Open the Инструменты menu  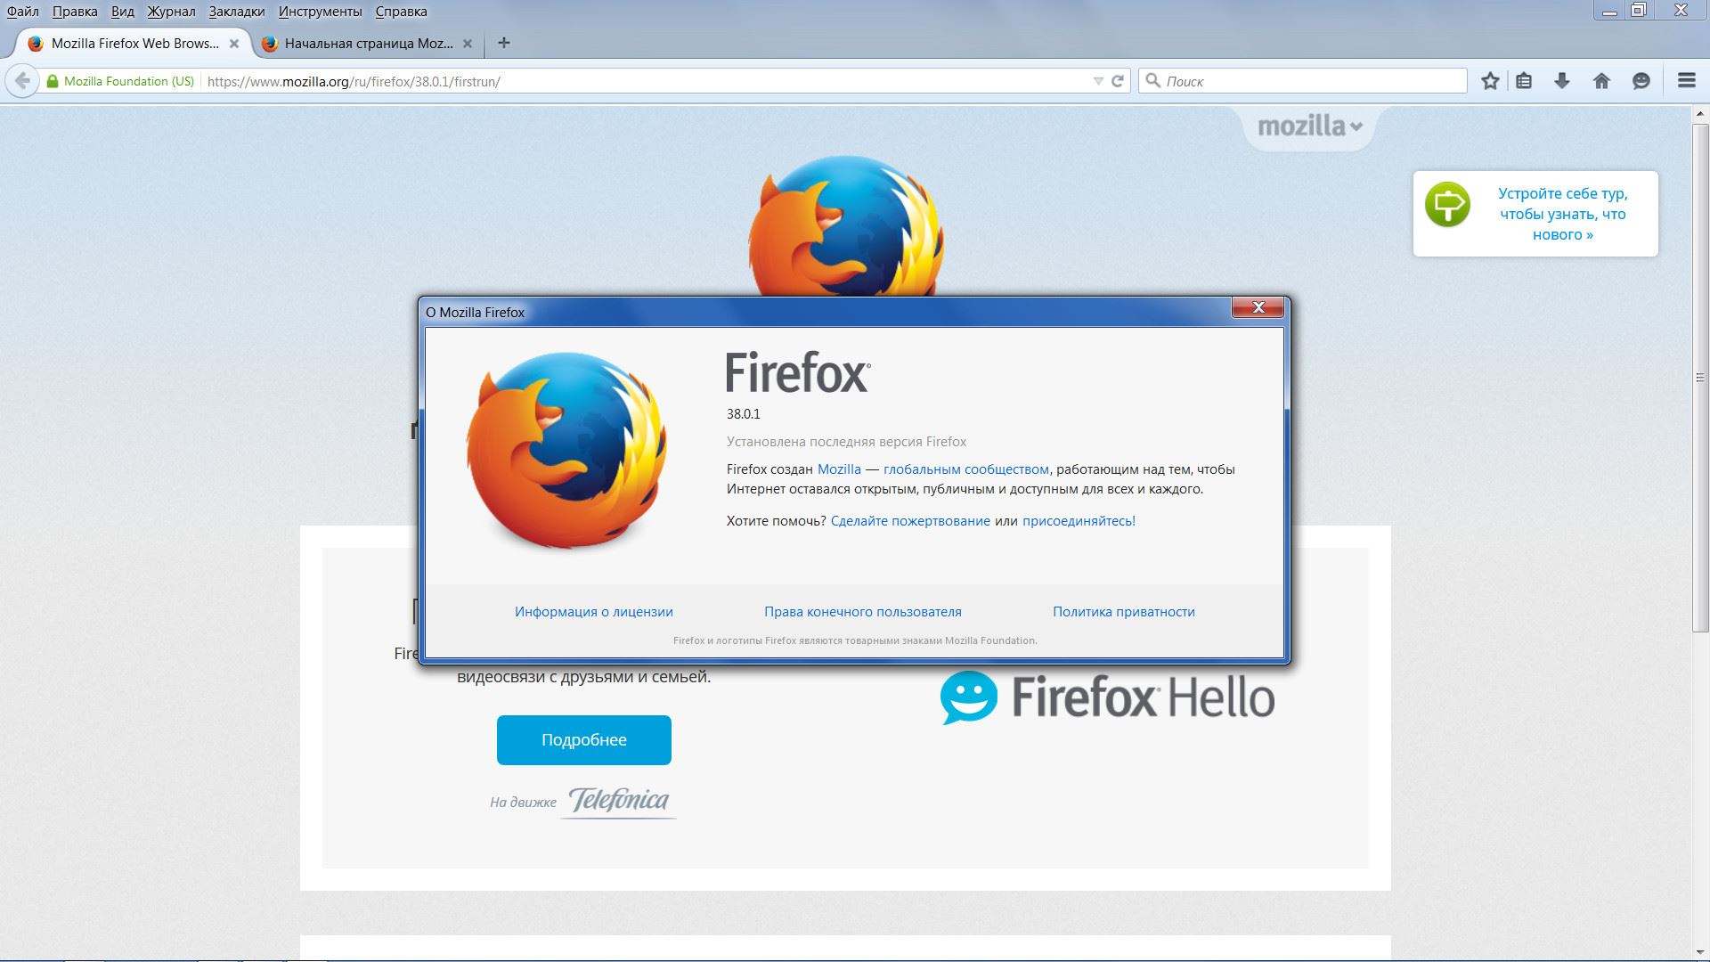click(x=320, y=12)
